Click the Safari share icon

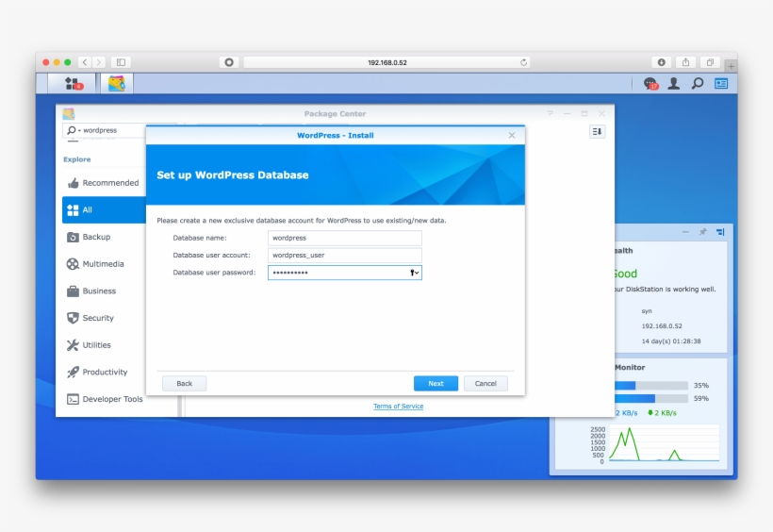tap(685, 62)
